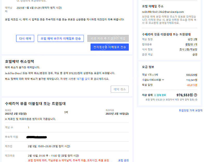The height and width of the screenshot is (162, 208).
Task: Open the 호텔 문의 link
Action: click(123, 160)
